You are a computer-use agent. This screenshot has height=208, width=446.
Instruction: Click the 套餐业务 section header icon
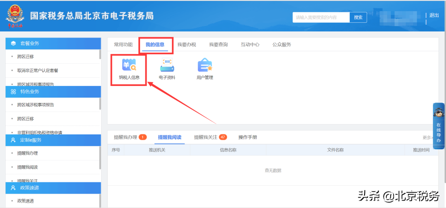(14, 43)
